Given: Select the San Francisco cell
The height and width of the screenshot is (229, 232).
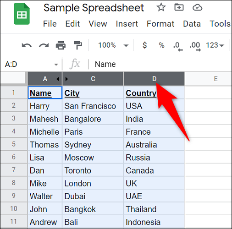Looking at the screenshot, I should (x=93, y=106).
